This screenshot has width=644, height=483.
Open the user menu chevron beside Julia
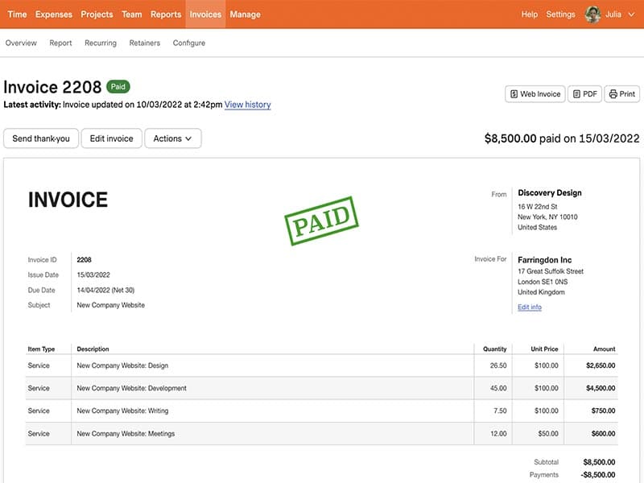632,14
